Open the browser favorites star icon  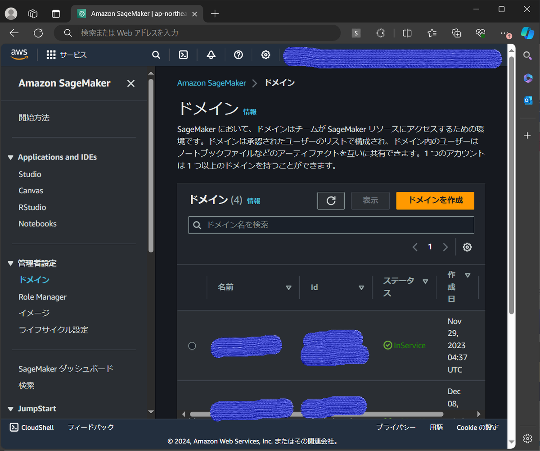pyautogui.click(x=432, y=33)
